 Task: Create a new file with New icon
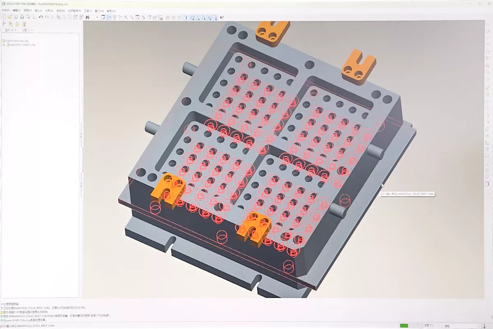(x=4, y=17)
